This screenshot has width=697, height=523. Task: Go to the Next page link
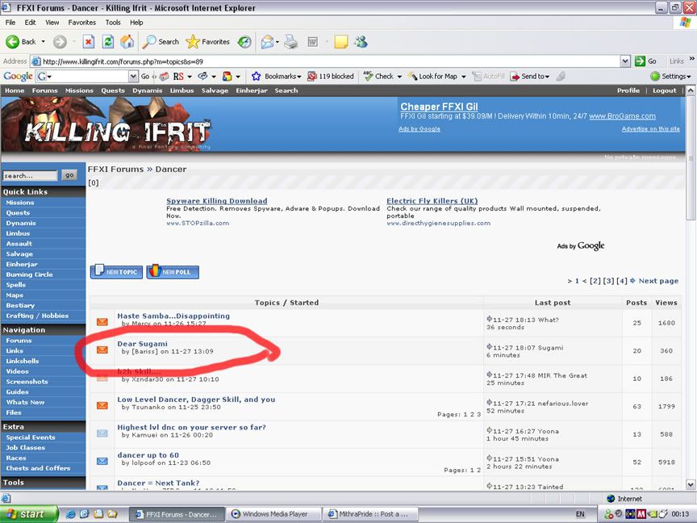coord(658,281)
